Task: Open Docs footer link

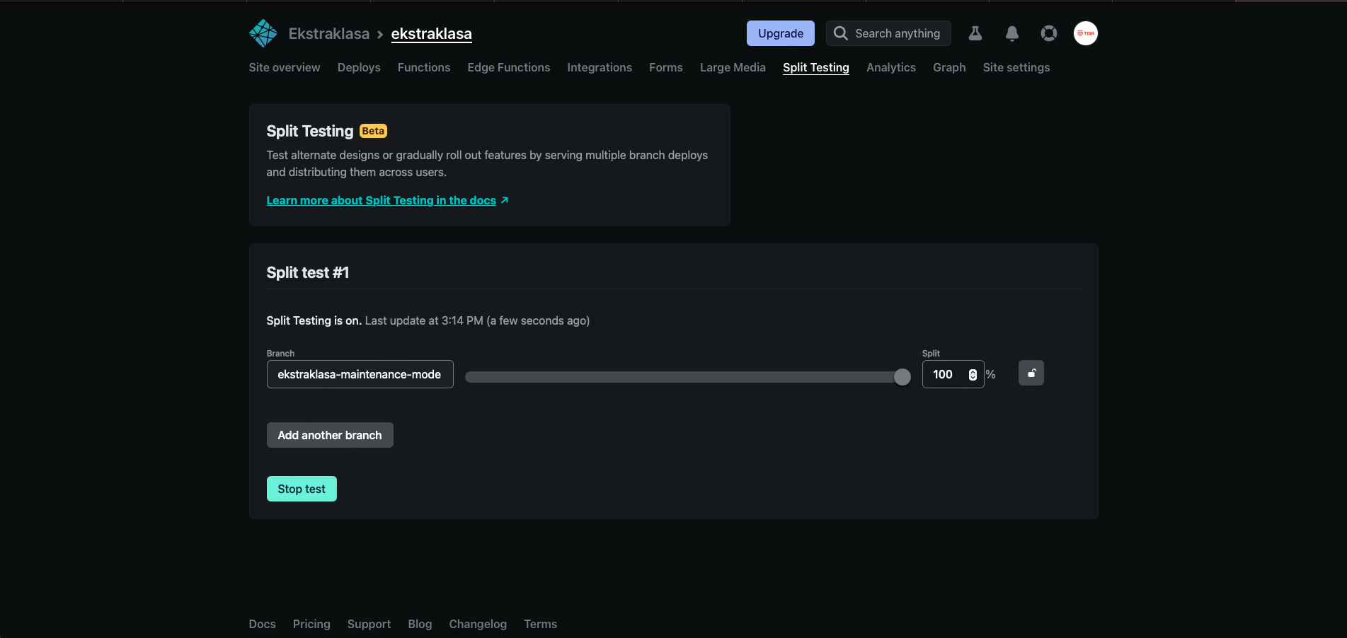Action: click(263, 624)
